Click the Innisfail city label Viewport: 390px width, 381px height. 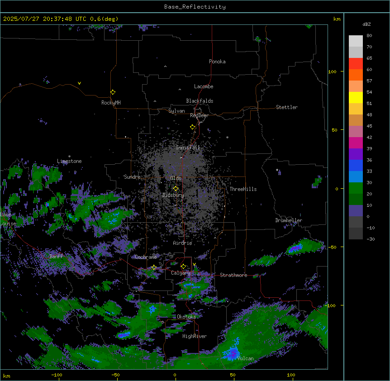coord(188,148)
